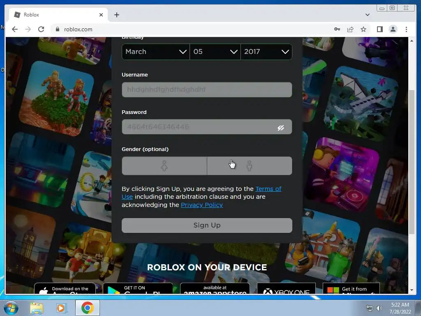Toggle password visibility eye icon
This screenshot has width=421, height=316.
[281, 128]
